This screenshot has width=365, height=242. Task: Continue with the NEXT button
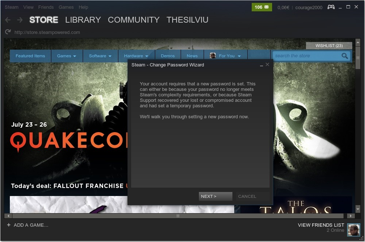216,196
